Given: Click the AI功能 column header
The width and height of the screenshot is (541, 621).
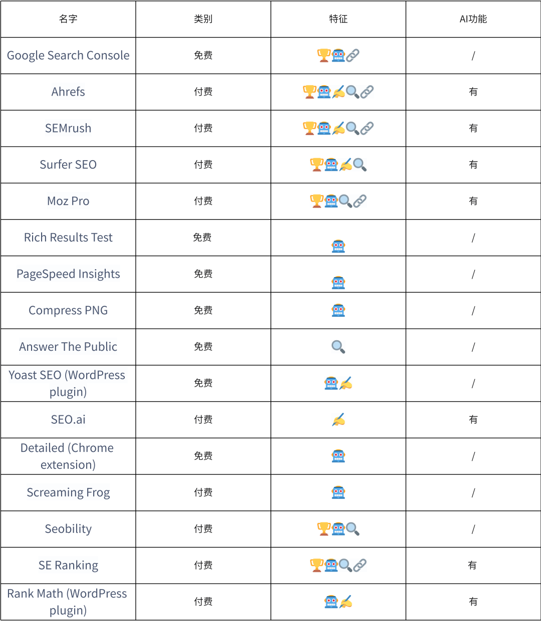Looking at the screenshot, I should [x=473, y=19].
